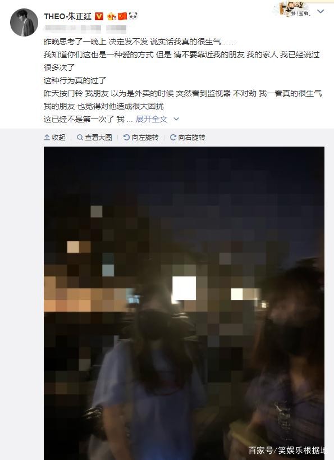Open large view with 查看大图
334x460 pixels.
[94, 137]
